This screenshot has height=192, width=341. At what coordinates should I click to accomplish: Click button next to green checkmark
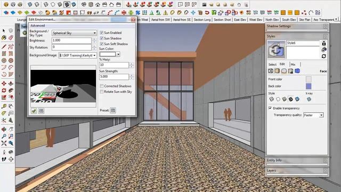(x=41, y=111)
